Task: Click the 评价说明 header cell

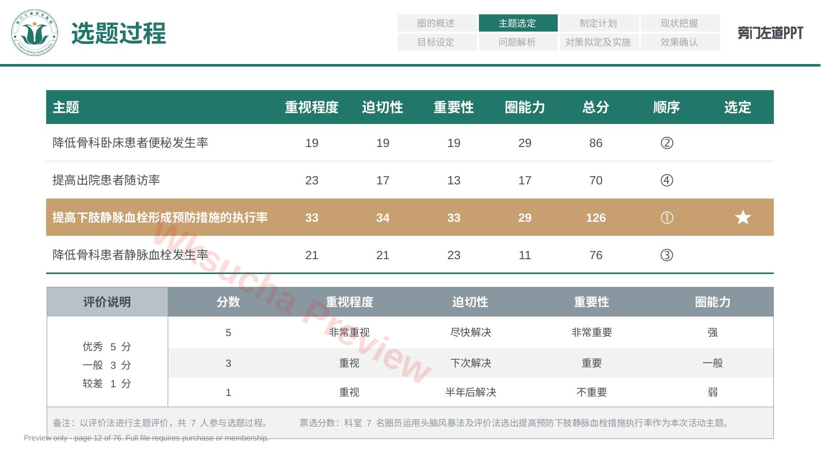Action: point(107,302)
